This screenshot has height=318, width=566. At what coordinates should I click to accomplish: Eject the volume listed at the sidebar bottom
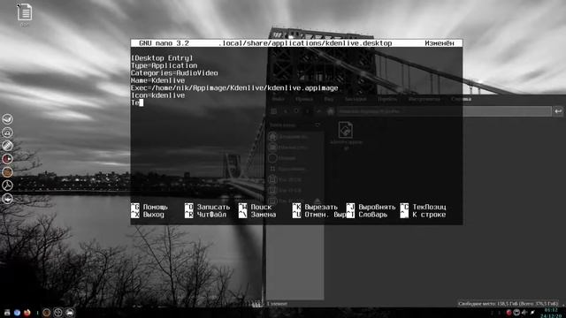pos(317,201)
